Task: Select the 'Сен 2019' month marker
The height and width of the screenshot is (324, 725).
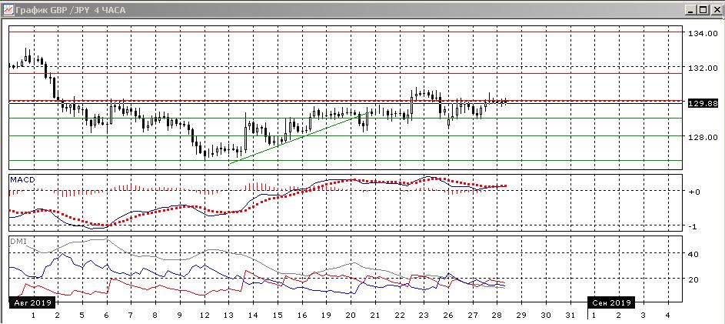Action: pyautogui.click(x=612, y=302)
